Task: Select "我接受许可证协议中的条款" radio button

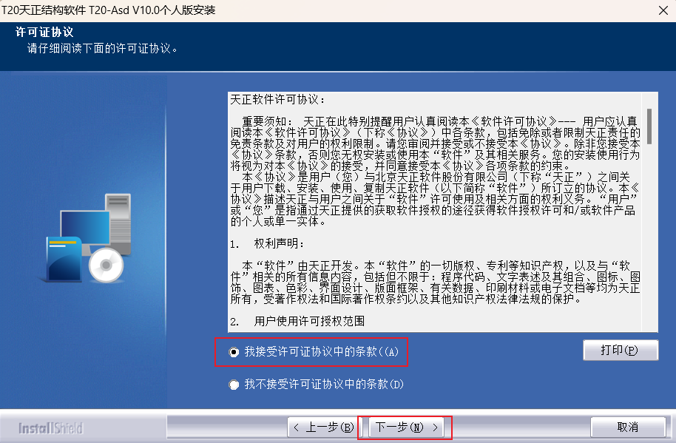Action: coord(234,352)
